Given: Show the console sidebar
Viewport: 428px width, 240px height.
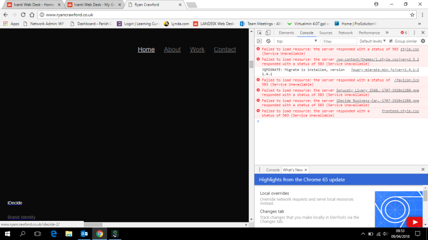Looking at the screenshot, I should tap(260, 41).
